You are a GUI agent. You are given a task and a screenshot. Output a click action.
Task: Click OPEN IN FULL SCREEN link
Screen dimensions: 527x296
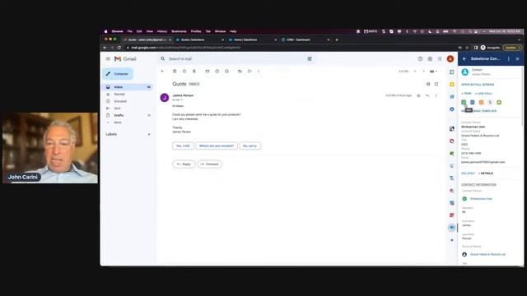[x=478, y=85]
